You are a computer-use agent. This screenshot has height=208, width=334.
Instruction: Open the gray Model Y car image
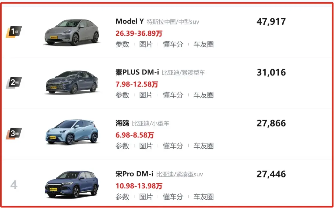(x=72, y=32)
